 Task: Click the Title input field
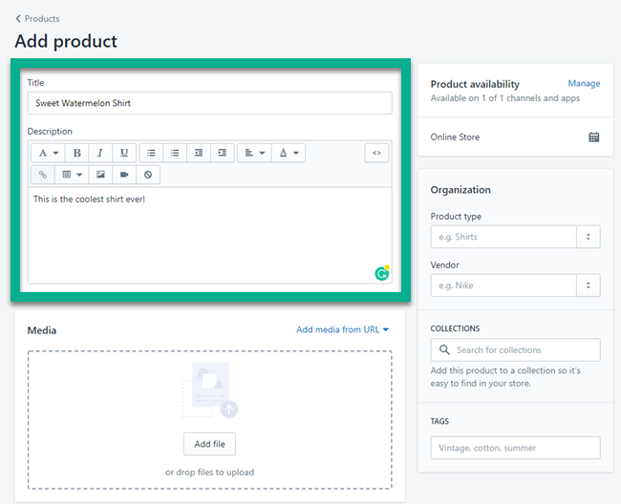[209, 103]
